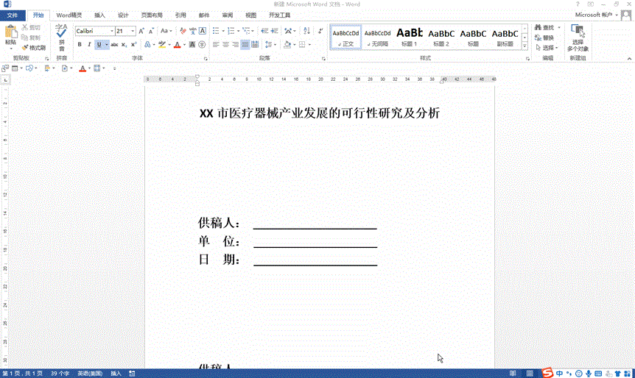
Task: Apply the 标题 1 heading style
Action: pos(410,37)
